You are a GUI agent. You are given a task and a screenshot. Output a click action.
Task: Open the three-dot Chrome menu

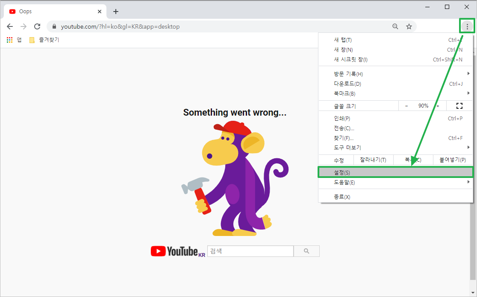pos(467,26)
